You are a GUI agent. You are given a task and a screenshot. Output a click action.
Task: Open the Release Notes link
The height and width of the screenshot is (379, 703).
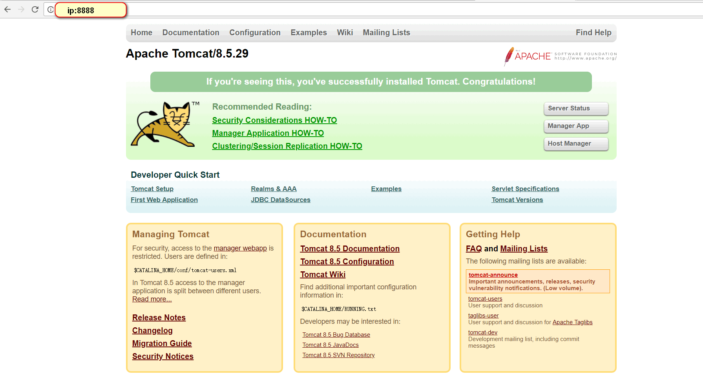coord(159,318)
